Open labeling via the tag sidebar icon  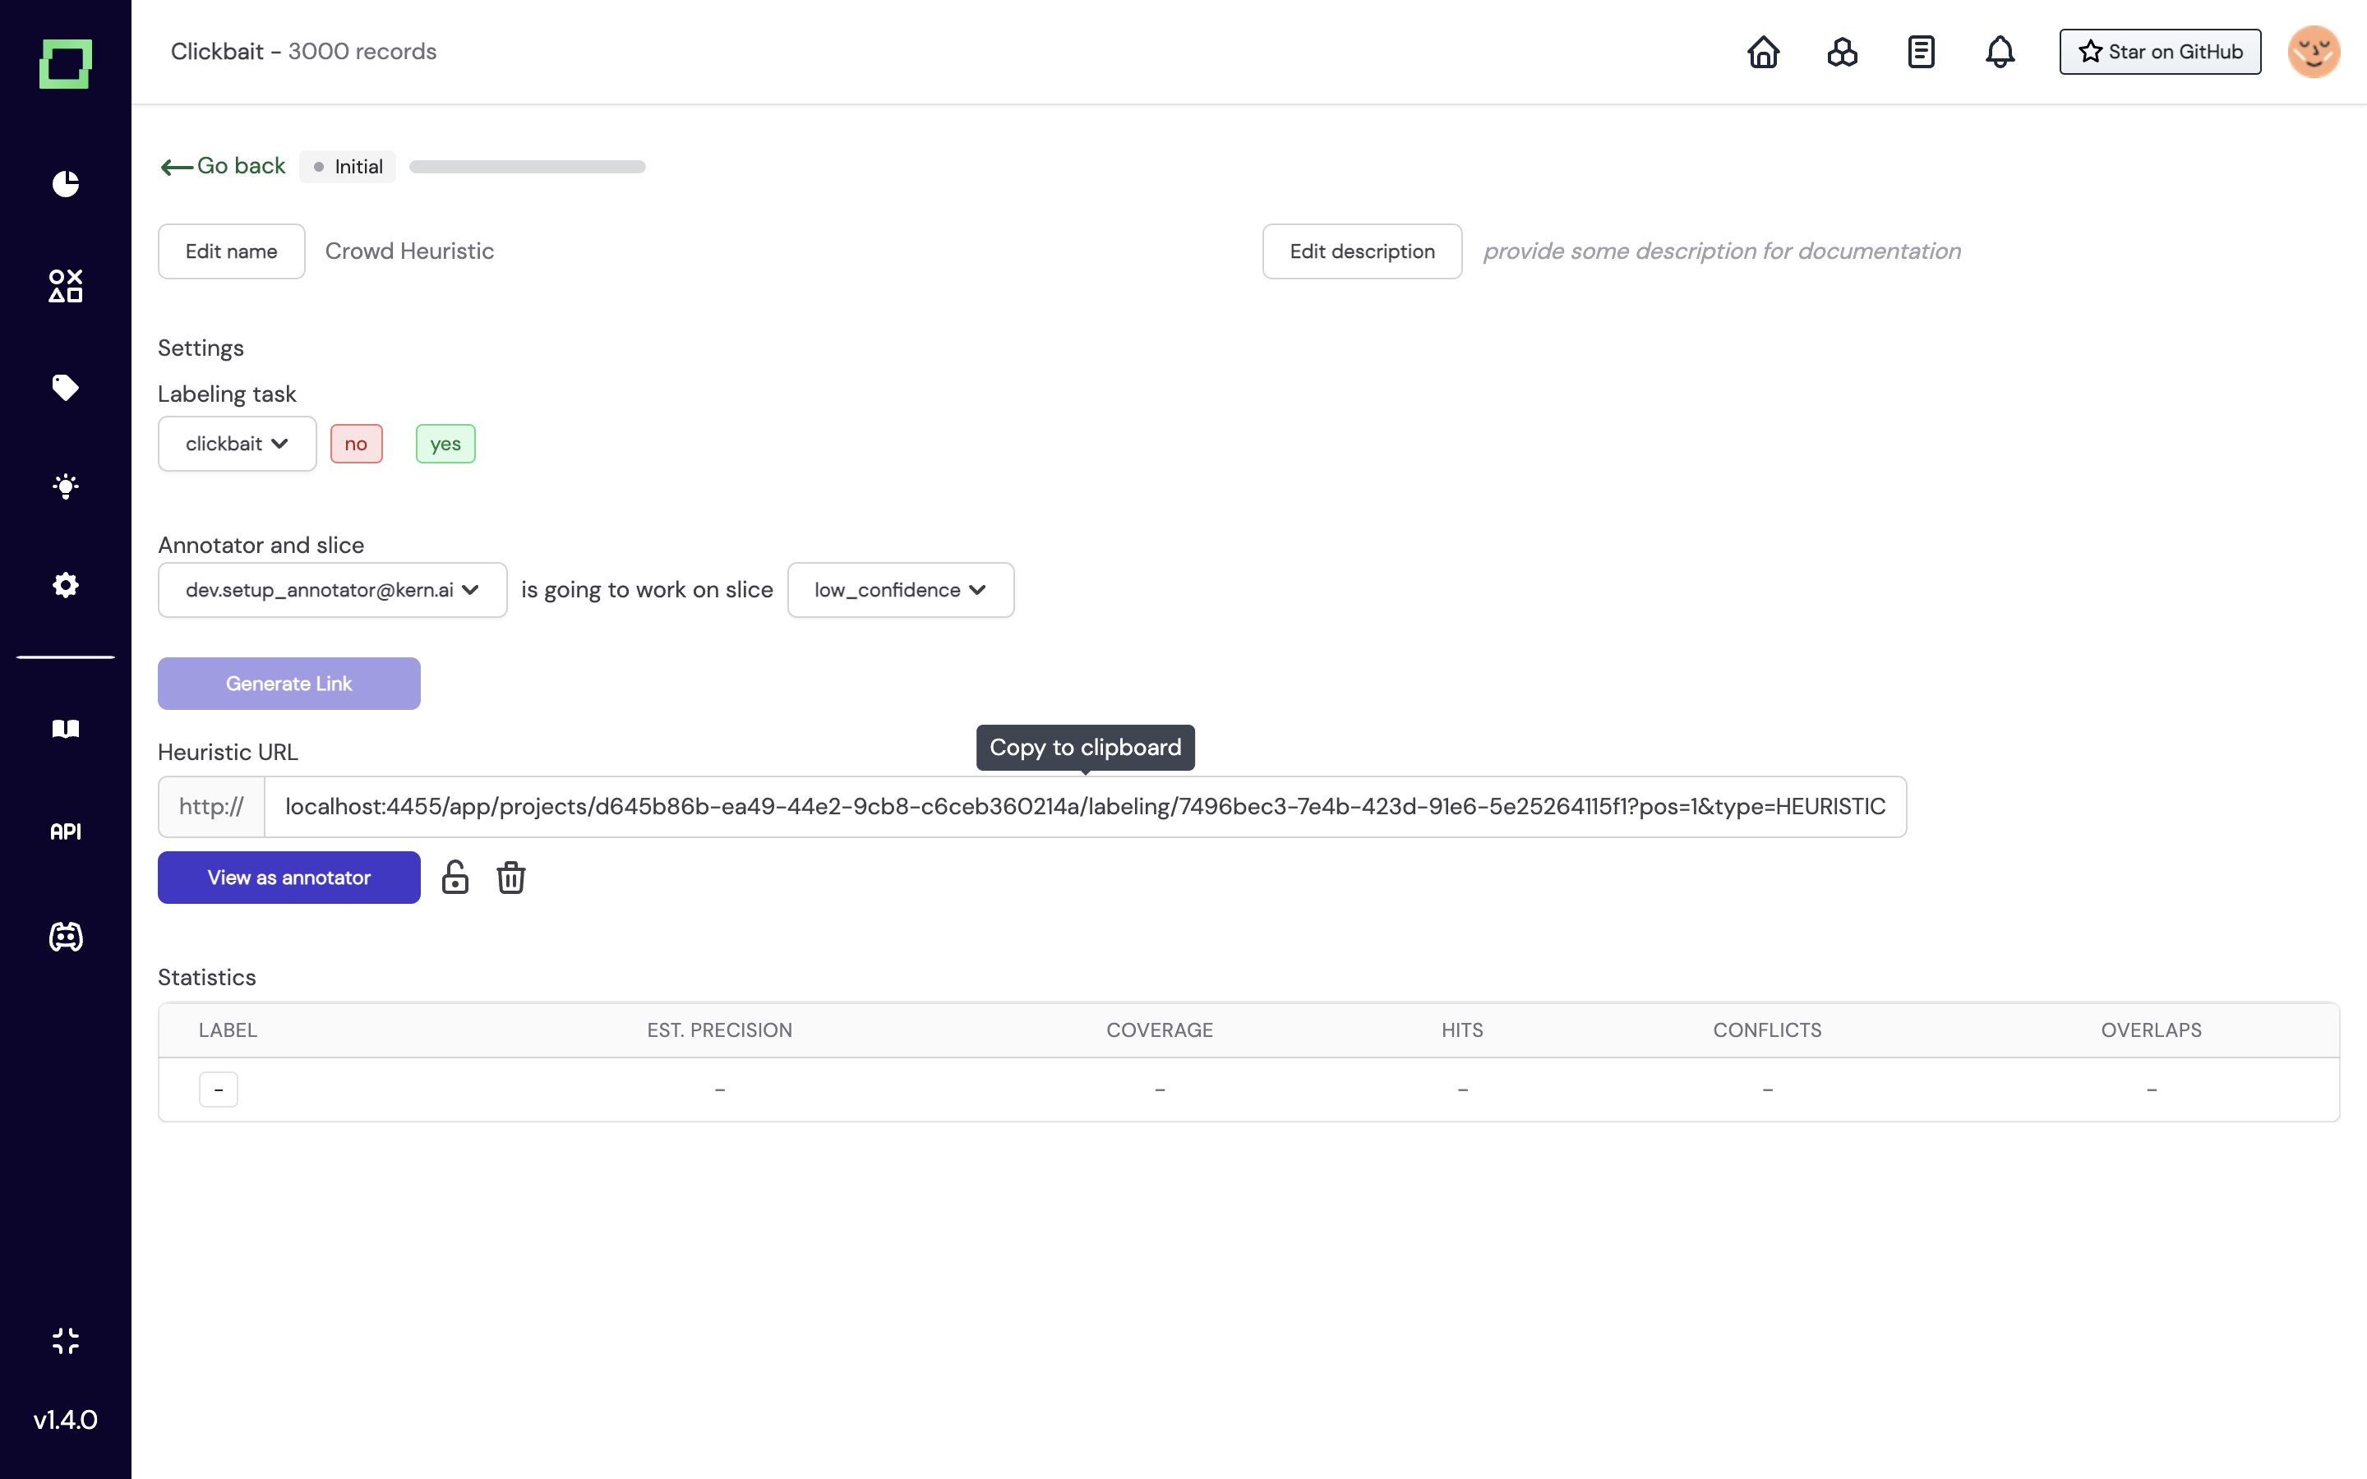pos(66,387)
